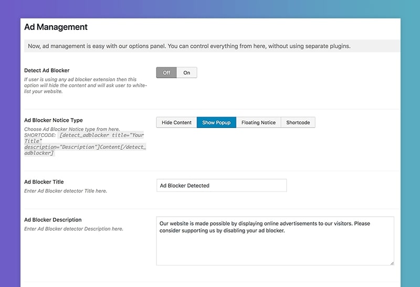Switch Detect Ad Blocker to Off
Screen dimensions: 420x287
(166, 72)
